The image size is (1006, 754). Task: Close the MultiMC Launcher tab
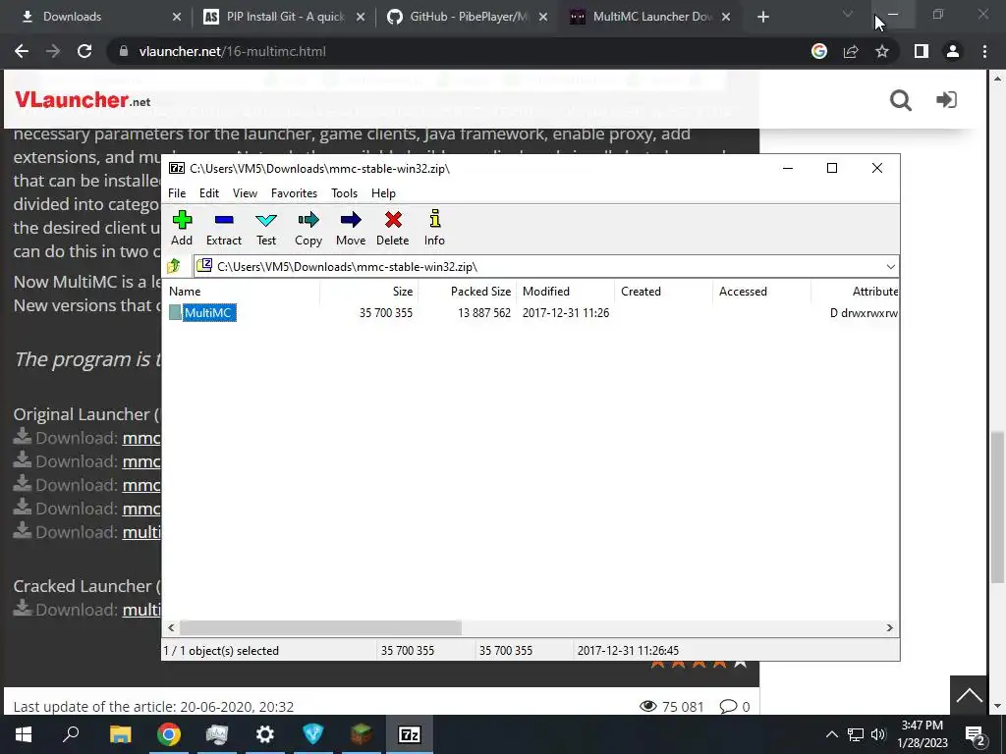[726, 17]
